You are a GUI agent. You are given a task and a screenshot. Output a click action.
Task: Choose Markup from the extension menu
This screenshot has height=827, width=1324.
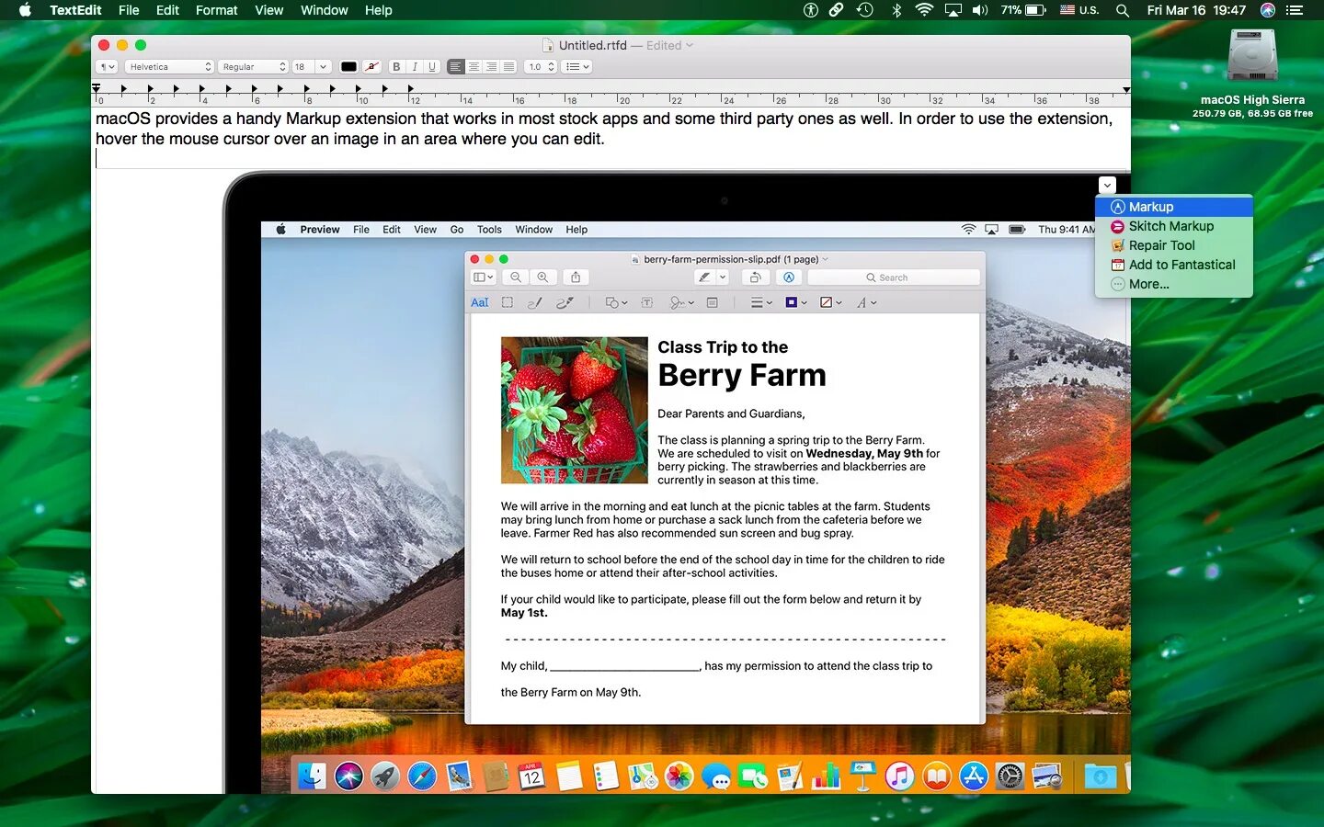1174,207
